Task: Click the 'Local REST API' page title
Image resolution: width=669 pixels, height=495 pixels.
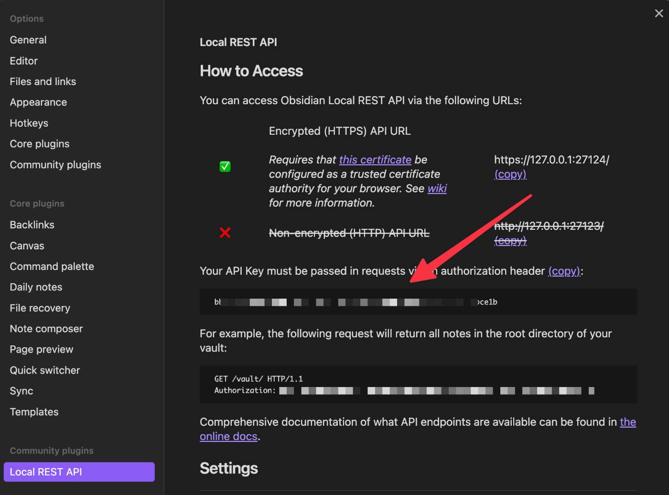Action: (x=238, y=42)
